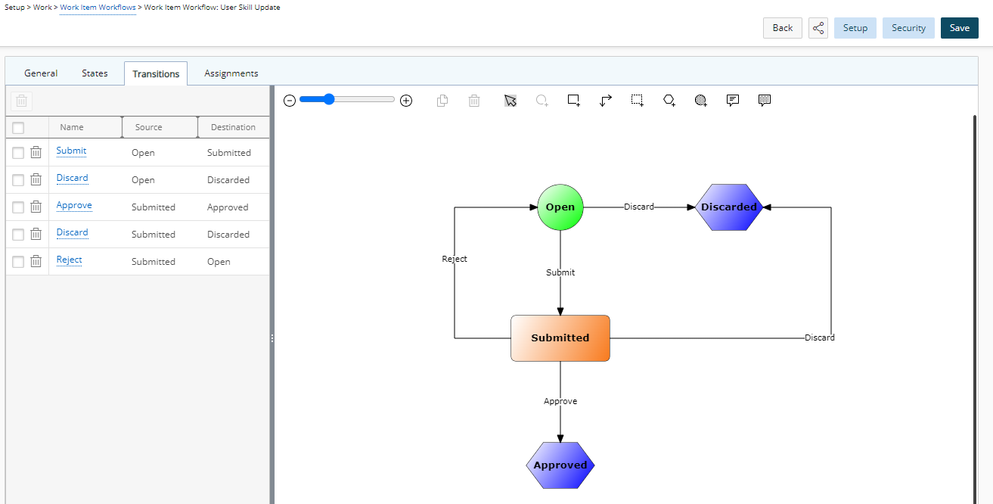Delete the Submit transition row
The width and height of the screenshot is (993, 504).
(36, 153)
